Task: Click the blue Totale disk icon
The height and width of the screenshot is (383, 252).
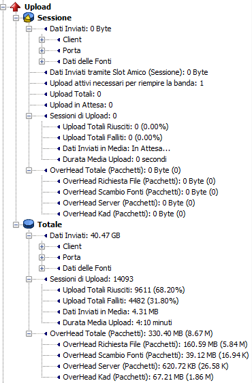Action: [x=29, y=224]
